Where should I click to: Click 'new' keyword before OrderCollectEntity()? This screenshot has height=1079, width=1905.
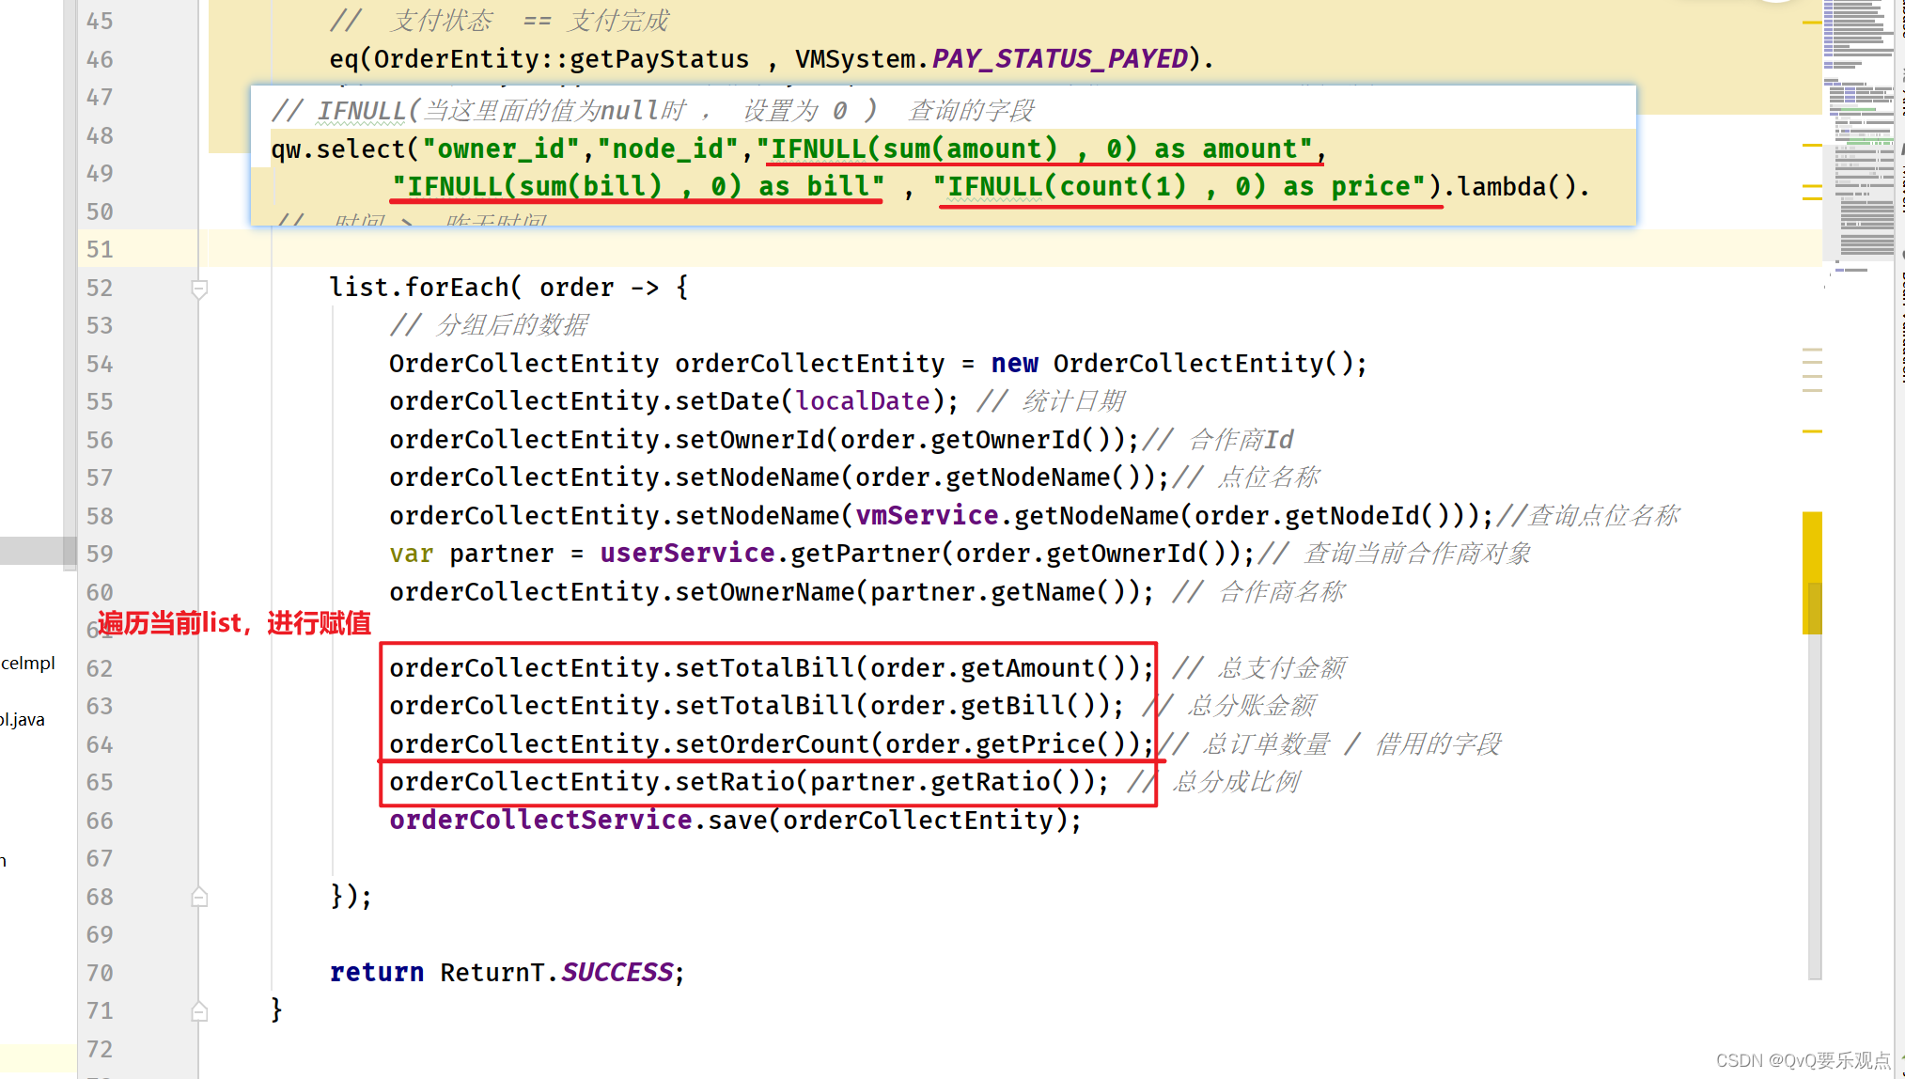coord(1014,363)
